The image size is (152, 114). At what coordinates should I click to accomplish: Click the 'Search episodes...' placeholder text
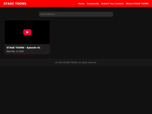[48, 14]
